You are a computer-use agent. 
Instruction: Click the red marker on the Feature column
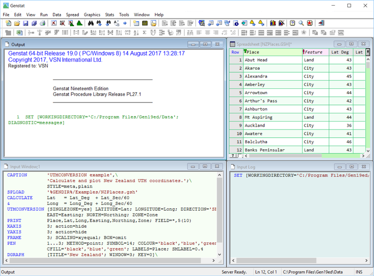303,52
